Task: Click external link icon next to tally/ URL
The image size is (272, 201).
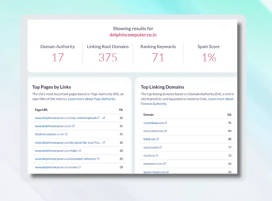Action: pos(80,151)
